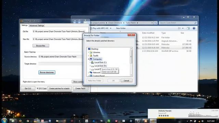Click the search magnifier icon in Explorer

tap(195, 23)
